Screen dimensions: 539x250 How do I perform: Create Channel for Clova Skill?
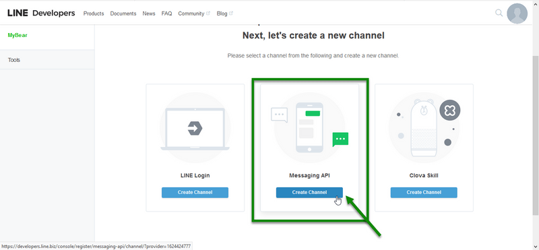(424, 193)
